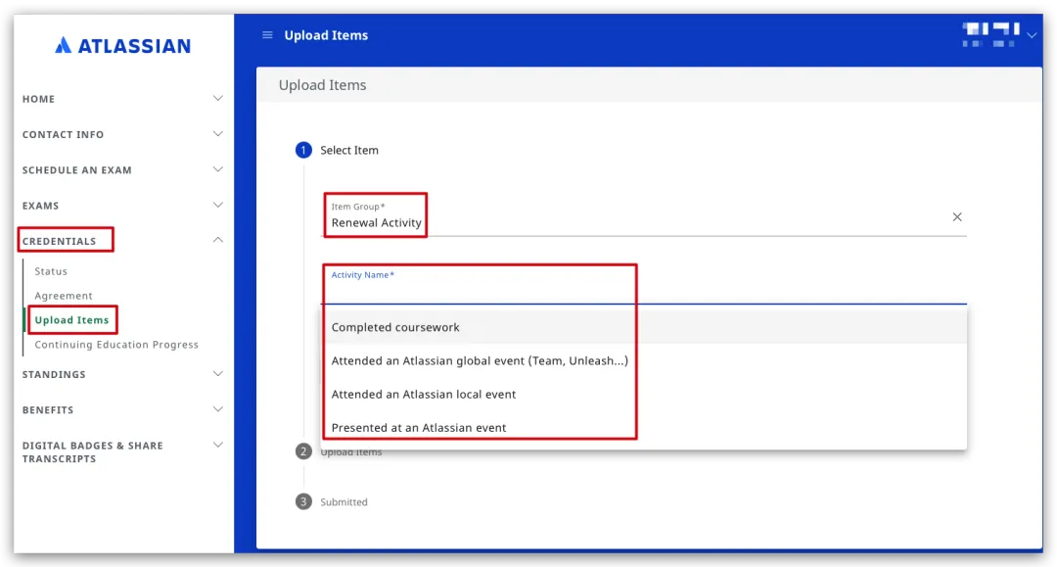
Task: Expand the Schedule an Exam chevron
Action: point(217,169)
